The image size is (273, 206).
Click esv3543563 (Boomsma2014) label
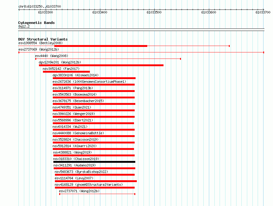point(75,94)
